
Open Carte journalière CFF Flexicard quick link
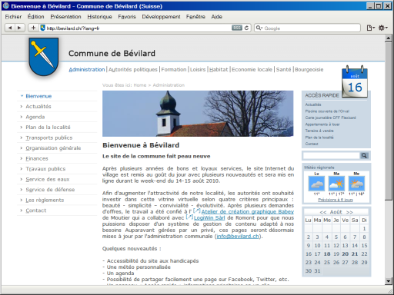330,118
